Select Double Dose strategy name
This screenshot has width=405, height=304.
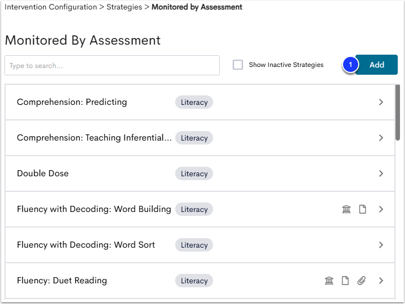(x=43, y=173)
